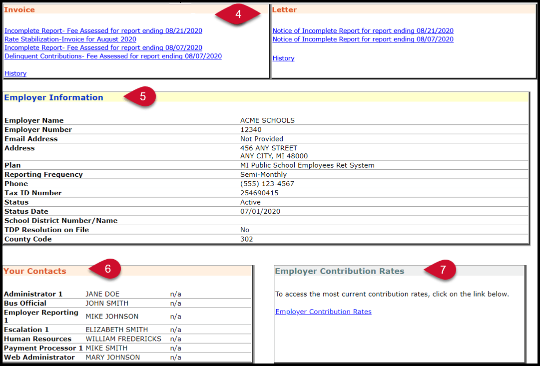Open Notice of Incomplete Report for 08/21/2020
Image resolution: width=540 pixels, height=366 pixels.
point(363,30)
